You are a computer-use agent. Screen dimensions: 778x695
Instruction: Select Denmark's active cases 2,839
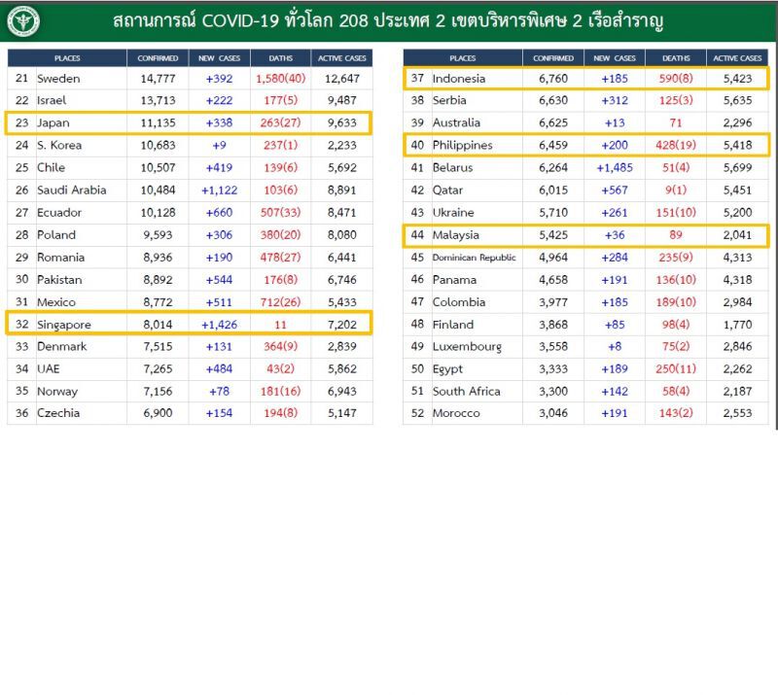(x=342, y=346)
